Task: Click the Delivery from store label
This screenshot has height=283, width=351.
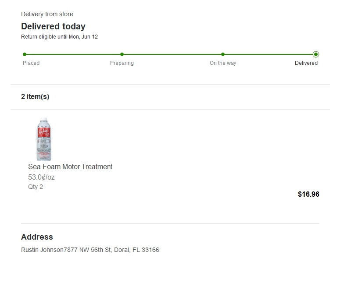Action: [47, 14]
